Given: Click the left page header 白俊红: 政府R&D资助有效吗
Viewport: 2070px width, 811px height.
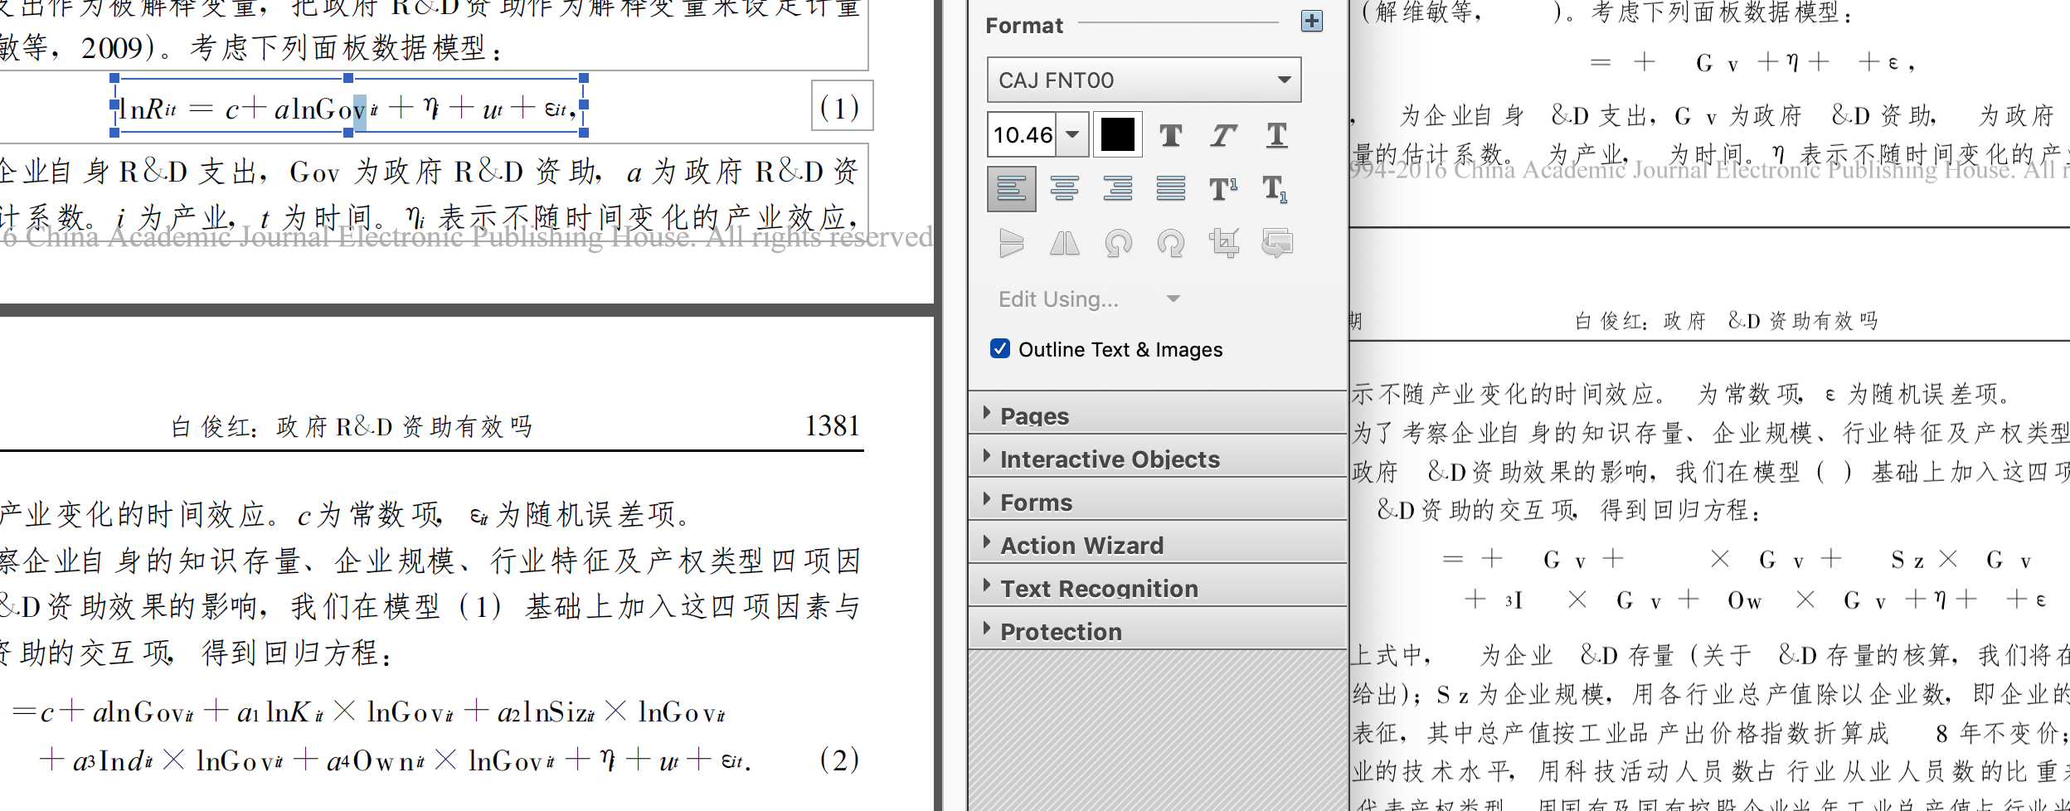Looking at the screenshot, I should coord(352,427).
